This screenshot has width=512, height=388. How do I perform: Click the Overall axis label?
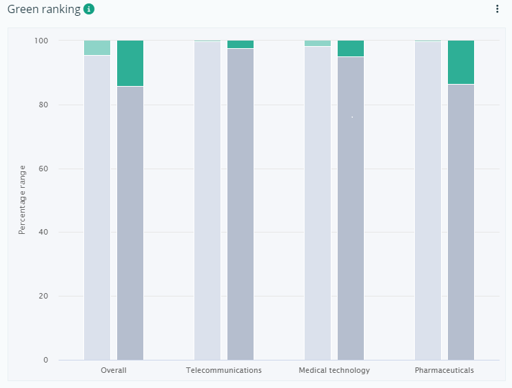pyautogui.click(x=114, y=370)
